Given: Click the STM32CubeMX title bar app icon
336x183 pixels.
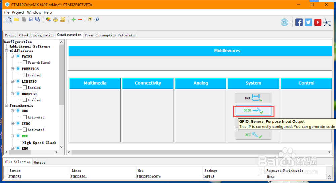Looking at the screenshot, I should (x=7, y=4).
